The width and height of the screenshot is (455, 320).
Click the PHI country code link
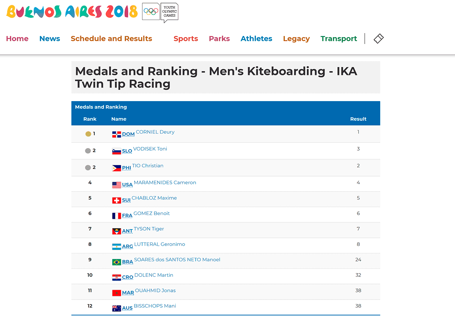point(127,168)
